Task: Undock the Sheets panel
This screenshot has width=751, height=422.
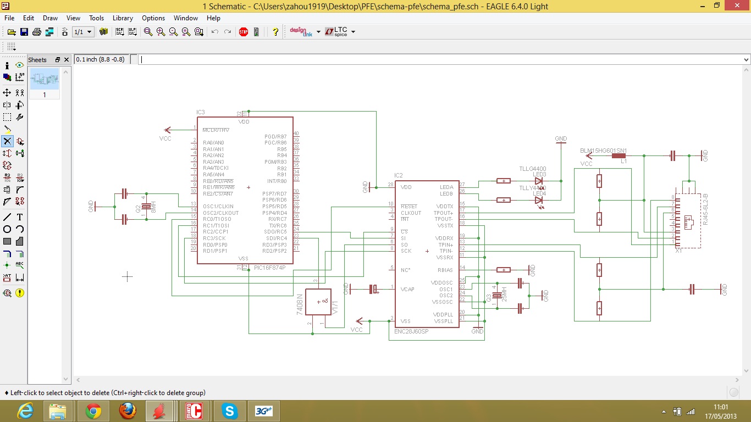Action: click(57, 59)
